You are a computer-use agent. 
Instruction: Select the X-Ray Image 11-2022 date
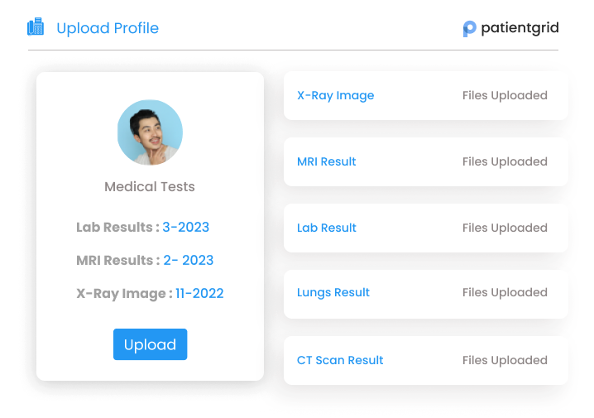pos(199,293)
